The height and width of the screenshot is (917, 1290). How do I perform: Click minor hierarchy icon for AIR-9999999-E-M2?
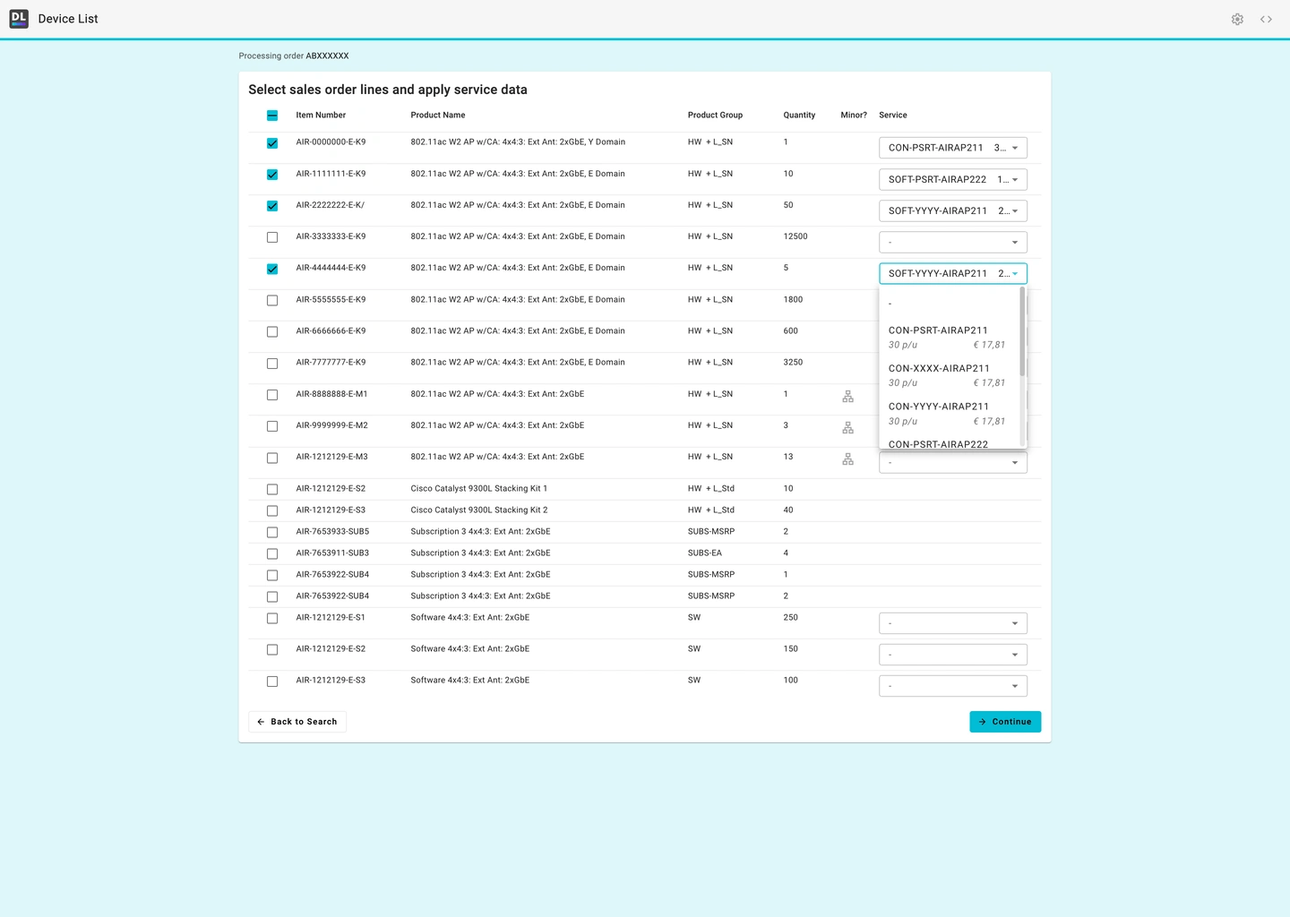(847, 428)
